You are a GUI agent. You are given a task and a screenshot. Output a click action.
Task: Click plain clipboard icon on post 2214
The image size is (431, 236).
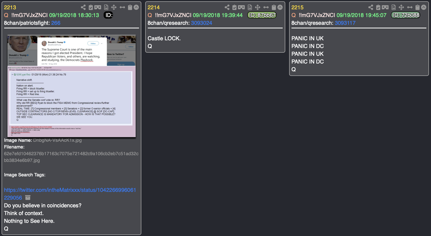pyautogui.click(x=274, y=7)
